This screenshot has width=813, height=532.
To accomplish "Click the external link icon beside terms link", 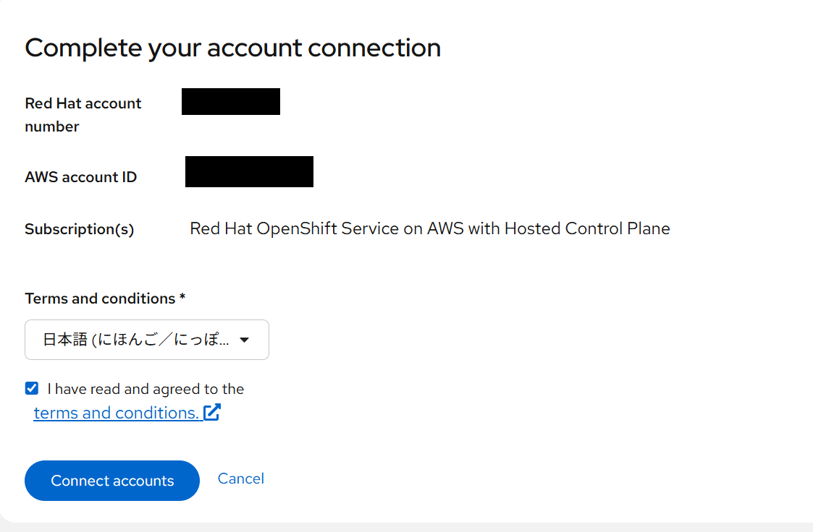I will pyautogui.click(x=212, y=413).
